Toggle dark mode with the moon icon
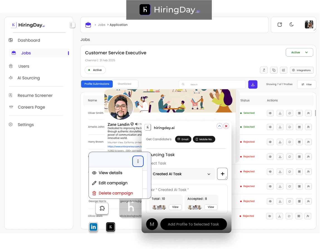Viewport: 320px width, 249px height. (x=291, y=25)
